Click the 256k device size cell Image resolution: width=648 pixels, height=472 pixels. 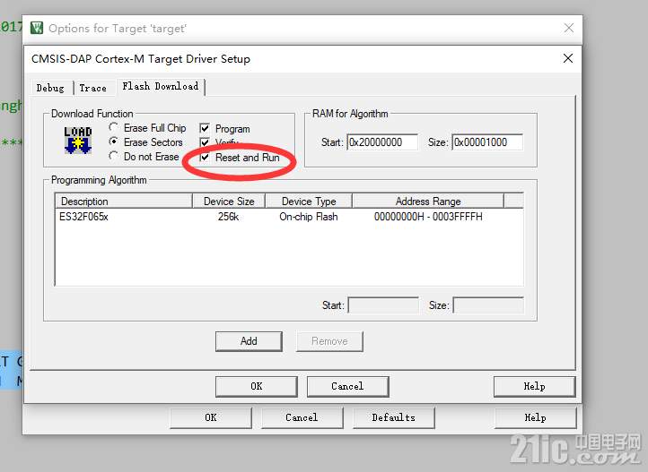coord(229,217)
